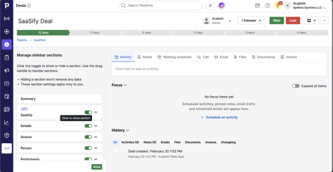Screen dimensions: 333x172
Task: Open the Products box icon in sidebar
Action: tap(6, 135)
